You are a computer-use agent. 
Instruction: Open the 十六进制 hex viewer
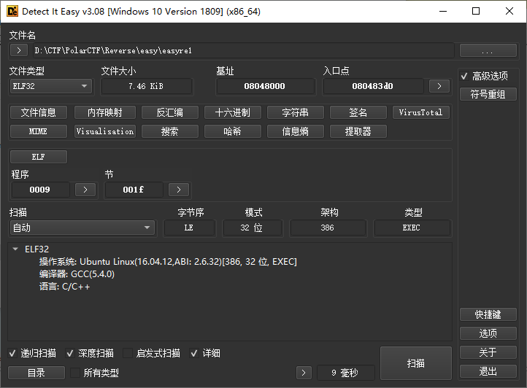click(x=233, y=112)
